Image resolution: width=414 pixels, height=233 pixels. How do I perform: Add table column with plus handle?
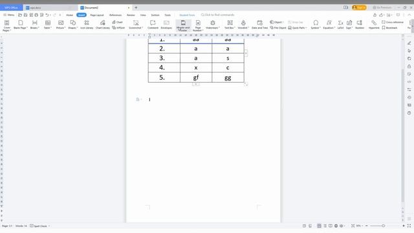[x=246, y=53]
